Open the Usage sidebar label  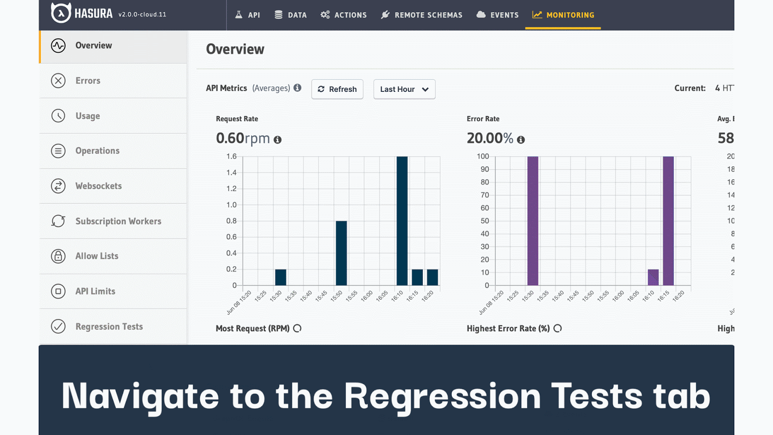[x=88, y=116]
